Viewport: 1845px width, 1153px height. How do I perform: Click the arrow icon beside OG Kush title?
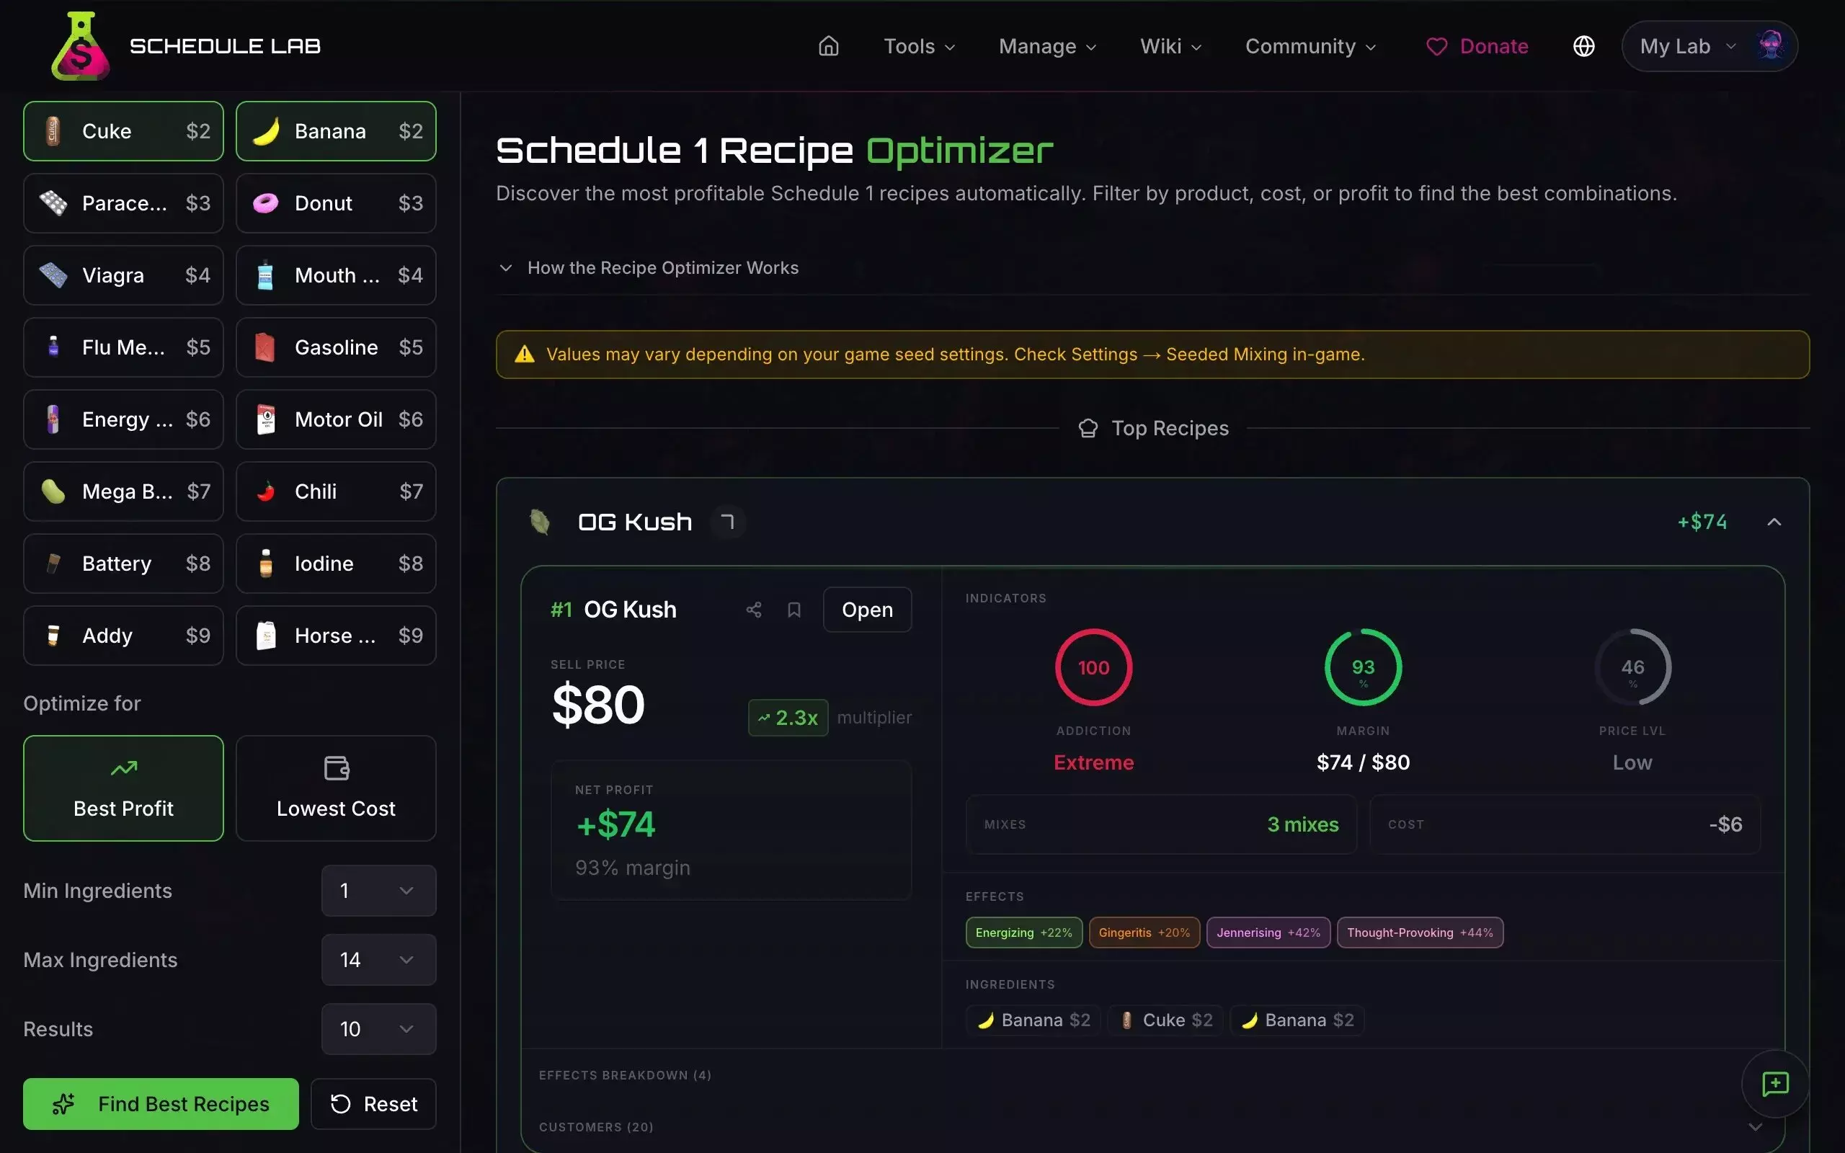click(727, 522)
